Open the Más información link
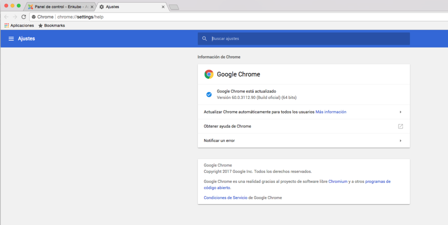This screenshot has width=448, height=225. point(331,112)
